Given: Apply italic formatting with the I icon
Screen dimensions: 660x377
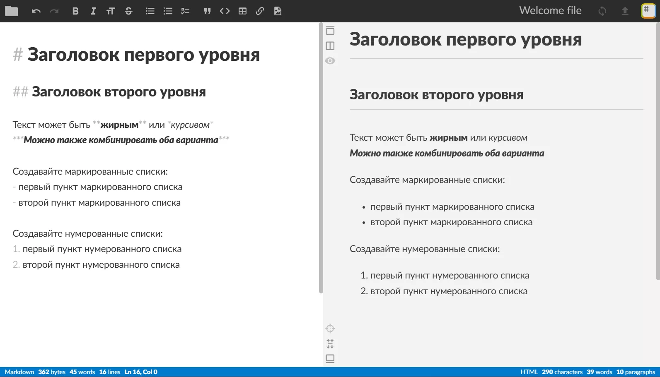Looking at the screenshot, I should tap(93, 11).
